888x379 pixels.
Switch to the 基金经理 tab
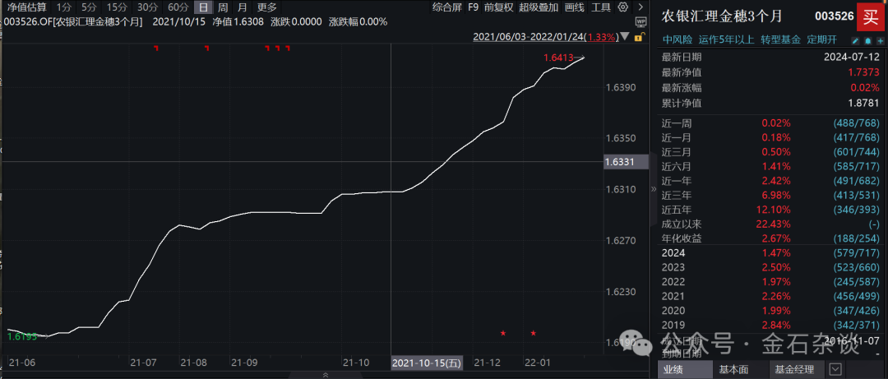tap(794, 369)
